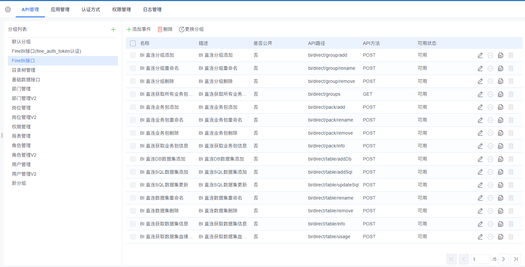Click the document icon for BI 直连分组添加
Viewport: 525px width, 267px height.
(500, 55)
